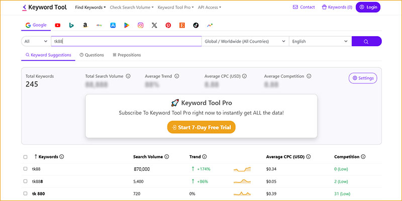Select the Google Play Store icon
The image size is (402, 201).
tap(127, 25)
